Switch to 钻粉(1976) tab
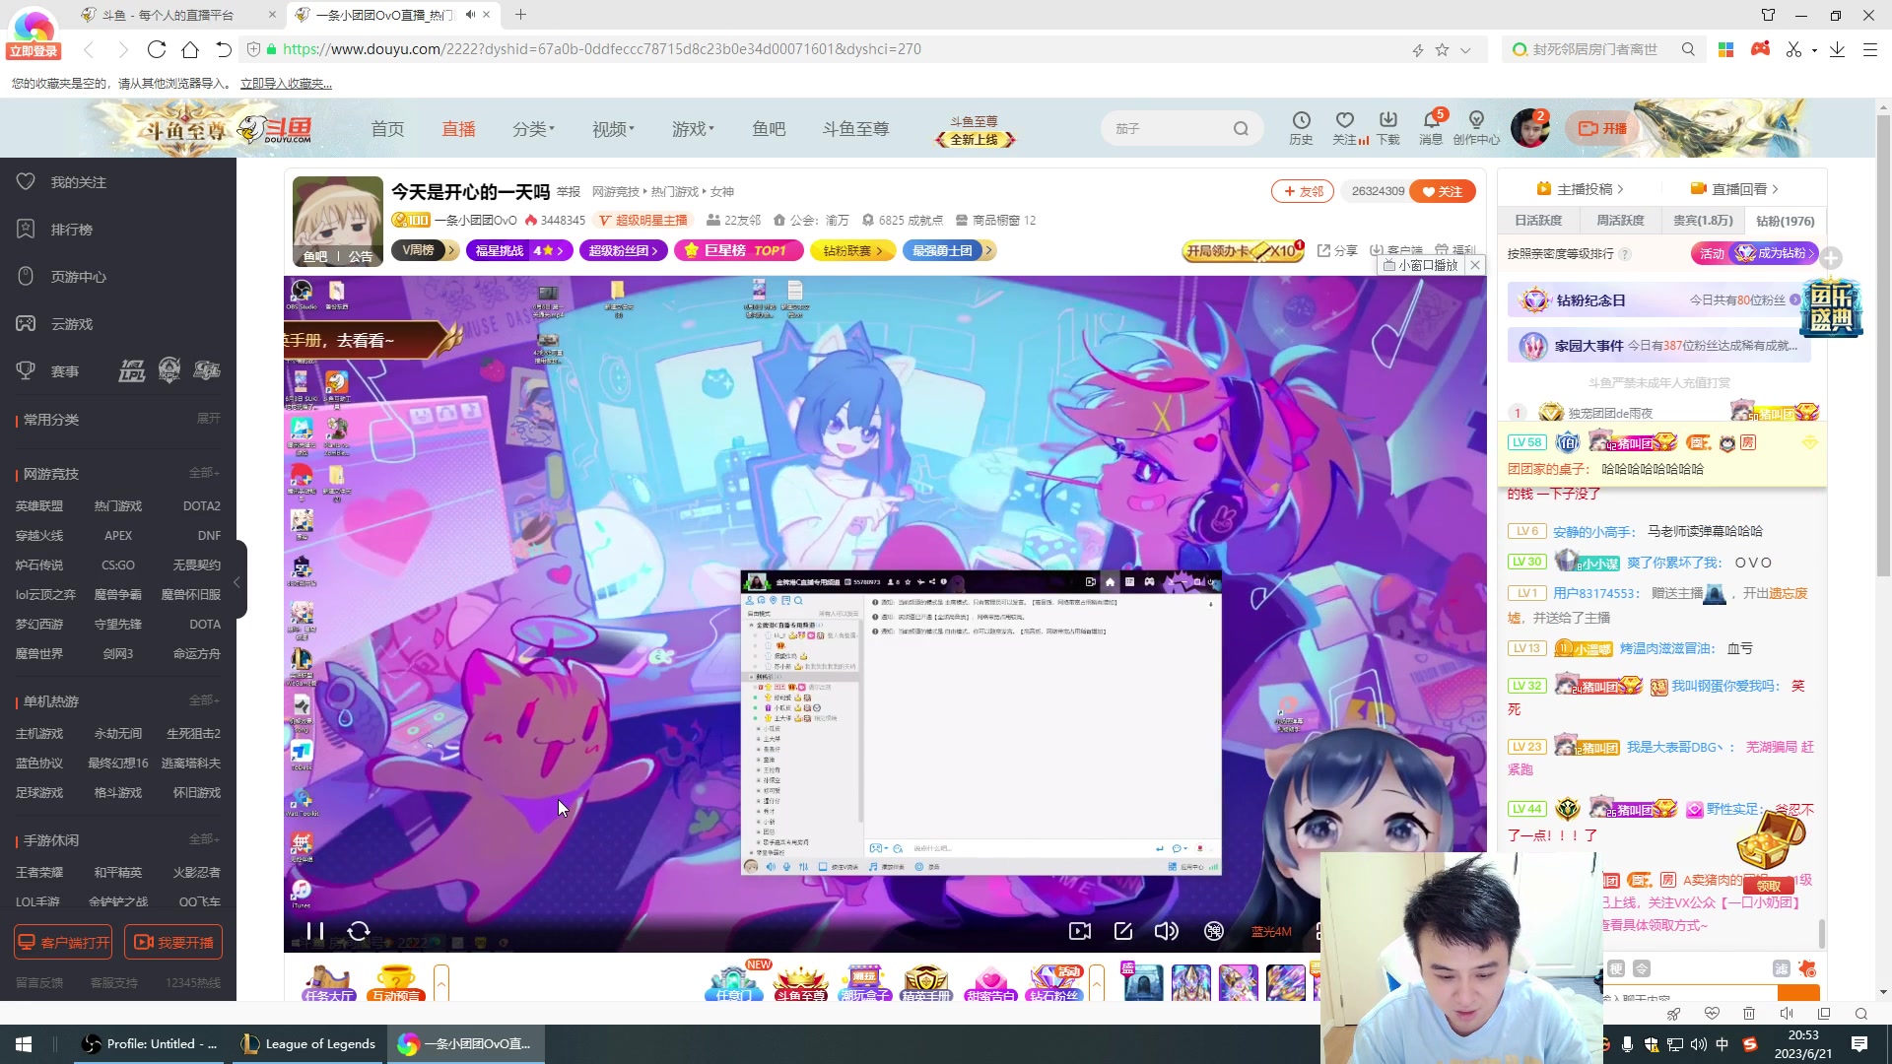 point(1785,221)
